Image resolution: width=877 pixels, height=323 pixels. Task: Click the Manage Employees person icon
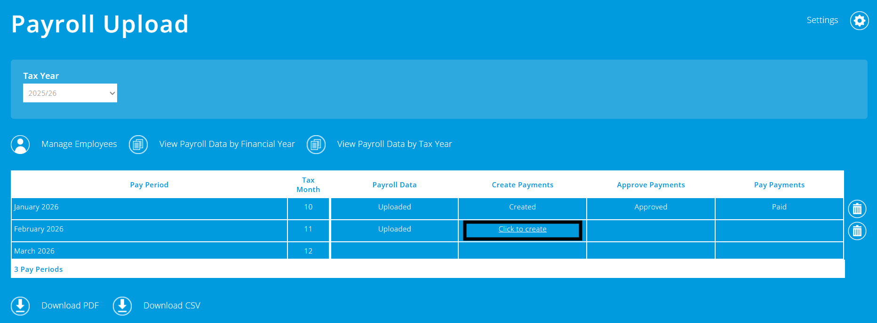pyautogui.click(x=20, y=145)
